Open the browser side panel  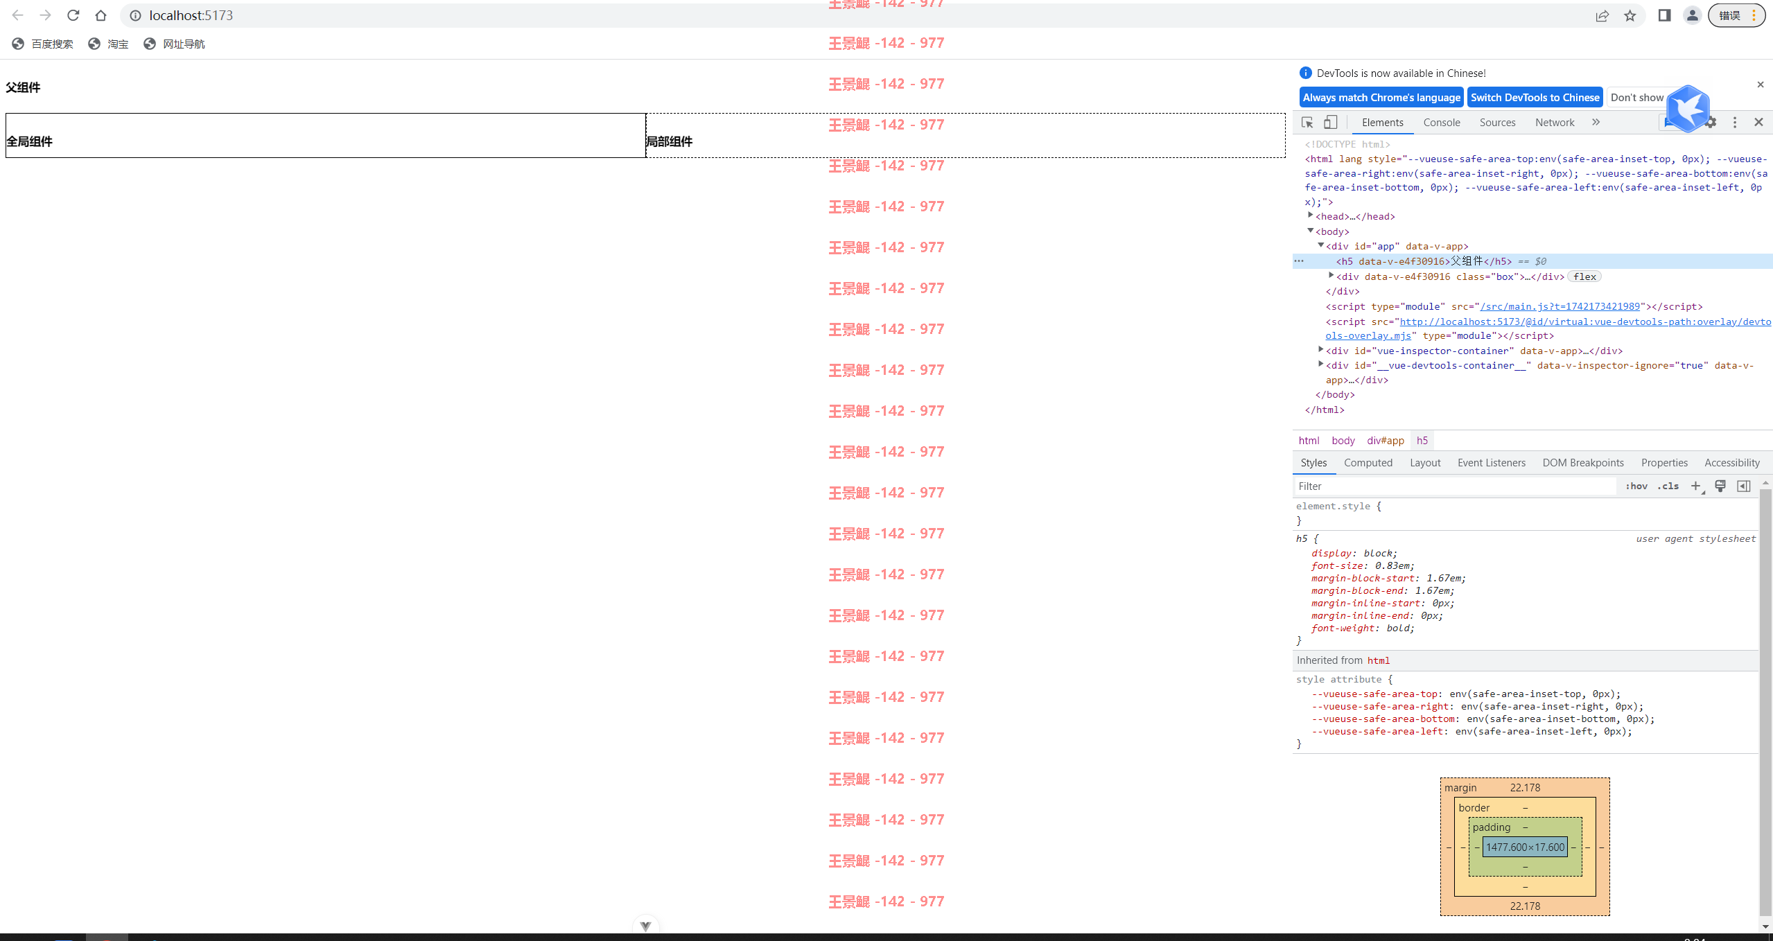coord(1664,15)
